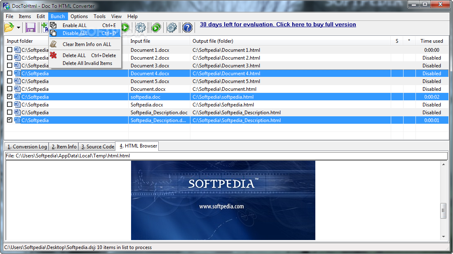Click HTML browser scrollbar up arrow
This screenshot has height=254, width=453.
444,164
